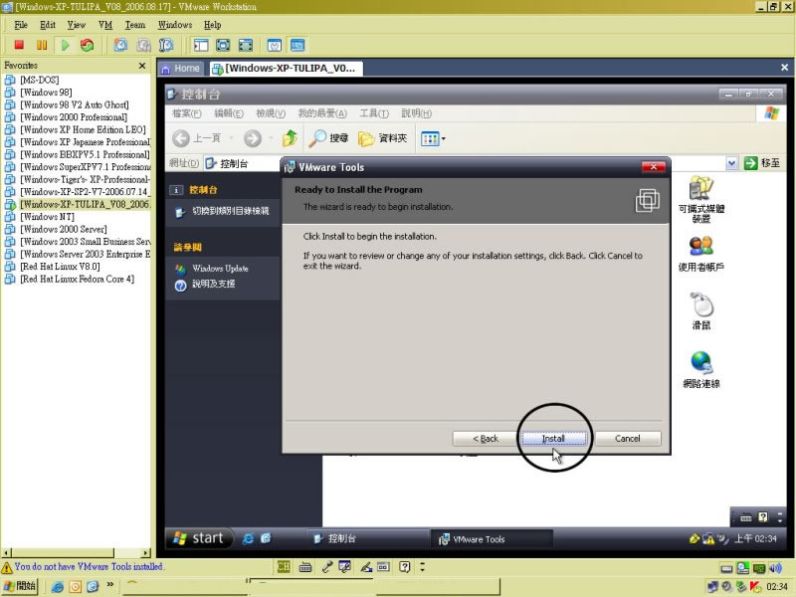Select [Windows 98] in Favorites
Screen dimensions: 796x597
[46, 93]
